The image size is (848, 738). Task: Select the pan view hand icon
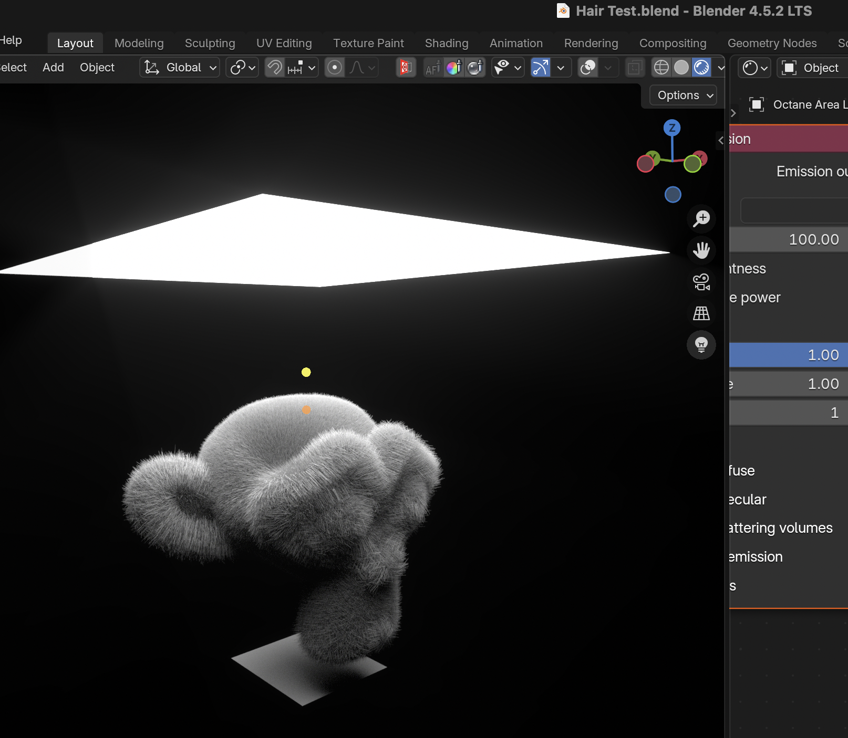(701, 250)
